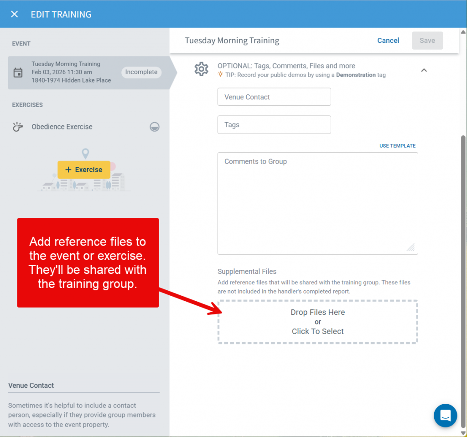The height and width of the screenshot is (437, 467).
Task: Click the Comments to Group text area
Action: [x=317, y=203]
